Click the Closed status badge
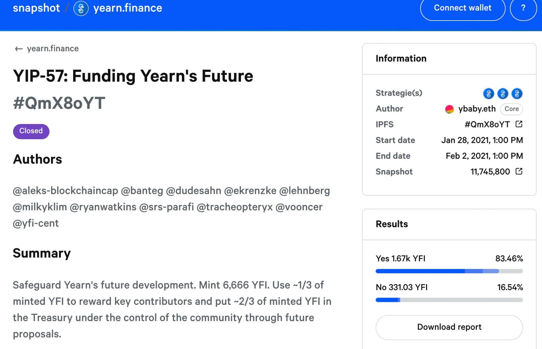 [31, 131]
